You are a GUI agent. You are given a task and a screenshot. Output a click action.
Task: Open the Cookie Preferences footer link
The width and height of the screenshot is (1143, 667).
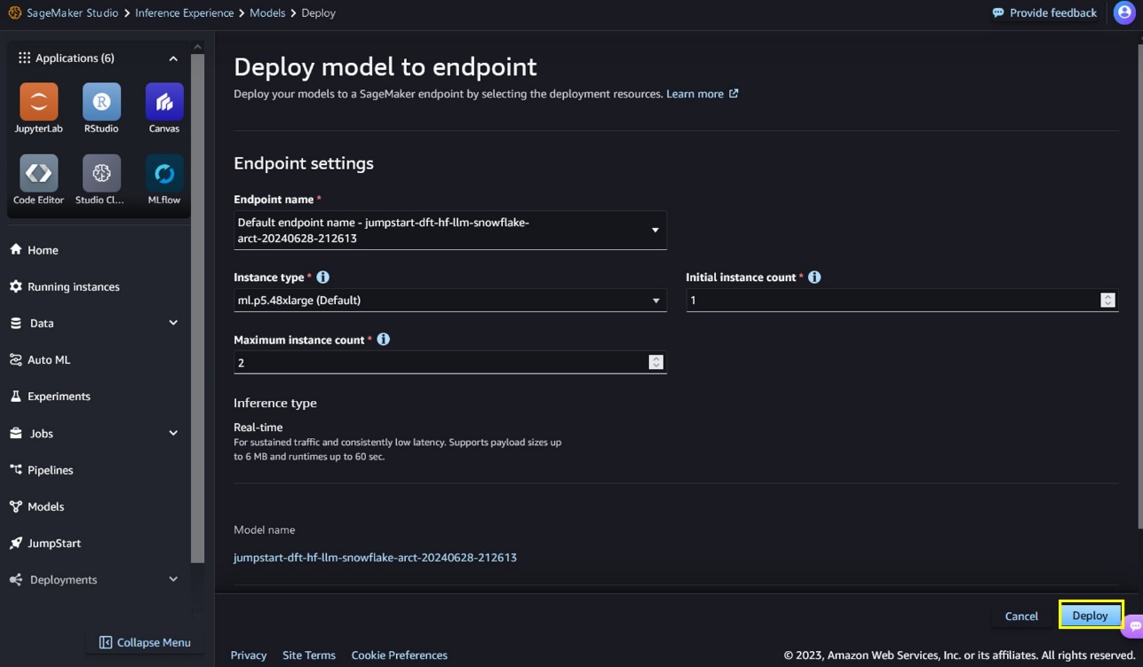tap(400, 655)
